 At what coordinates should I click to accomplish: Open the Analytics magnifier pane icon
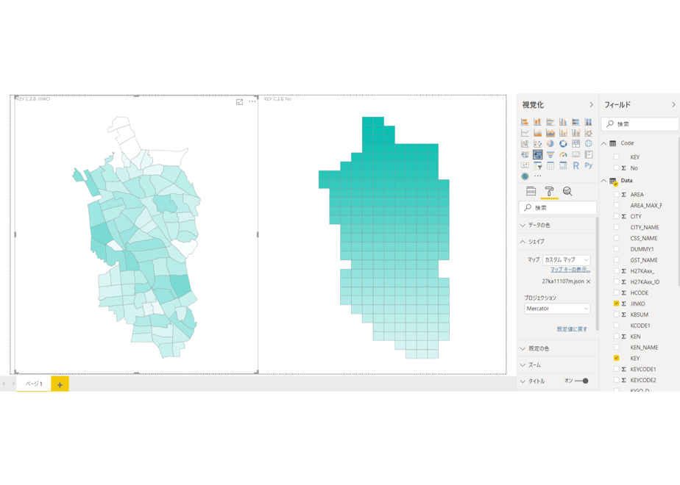click(x=567, y=191)
